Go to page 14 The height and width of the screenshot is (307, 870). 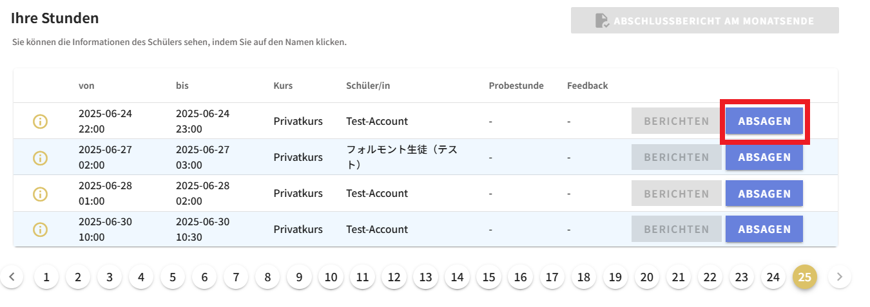pos(457,277)
